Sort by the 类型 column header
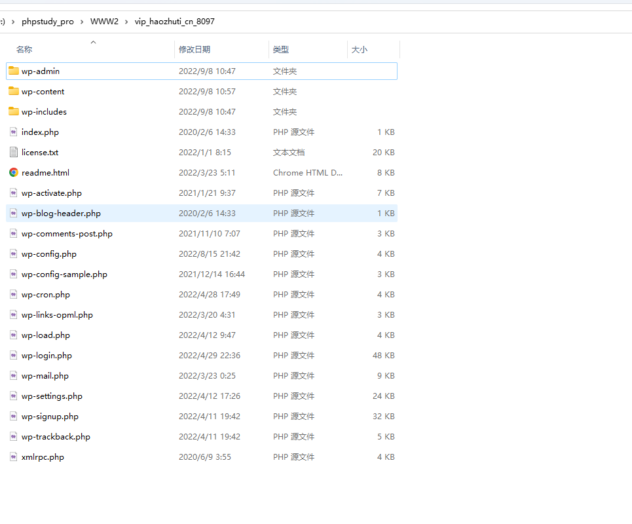This screenshot has height=524, width=632. click(281, 50)
